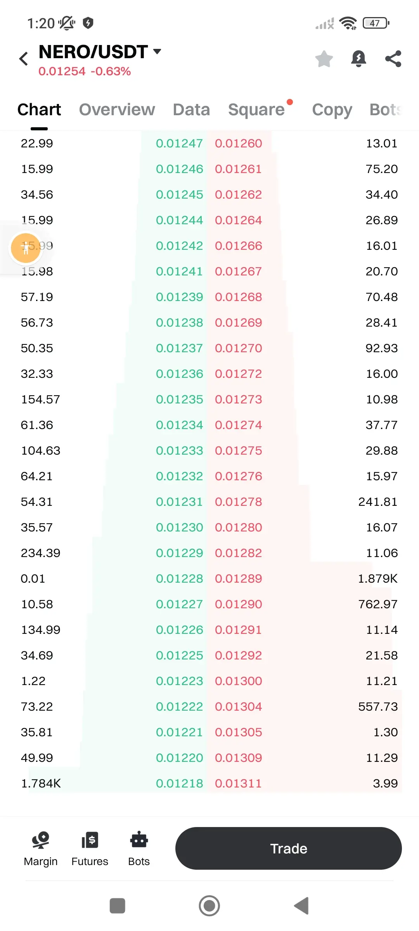This screenshot has width=419, height=931.
Task: Tap the back arrow icon
Action: coord(24,59)
